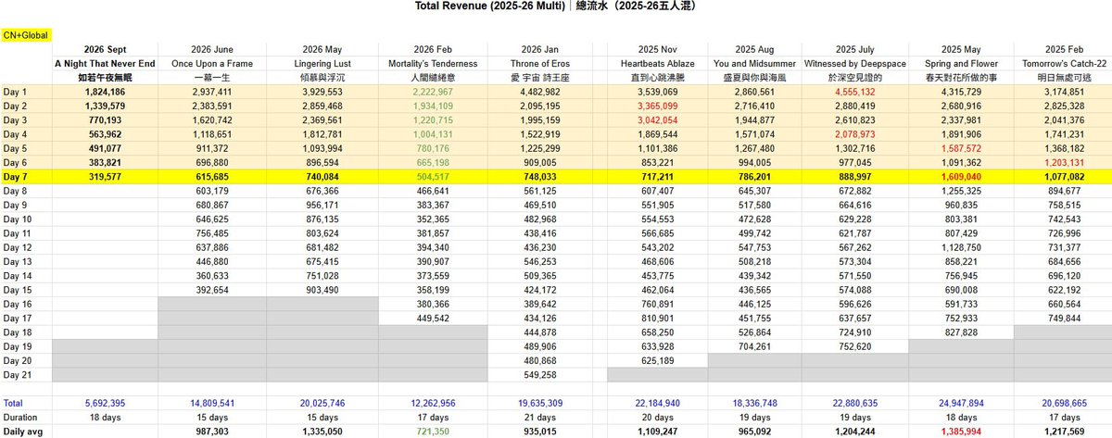Select the Day 21 row label
This screenshot has height=438, width=1112.
point(19,374)
